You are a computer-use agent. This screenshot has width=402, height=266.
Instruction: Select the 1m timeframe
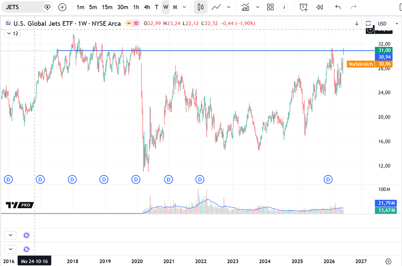coord(80,7)
